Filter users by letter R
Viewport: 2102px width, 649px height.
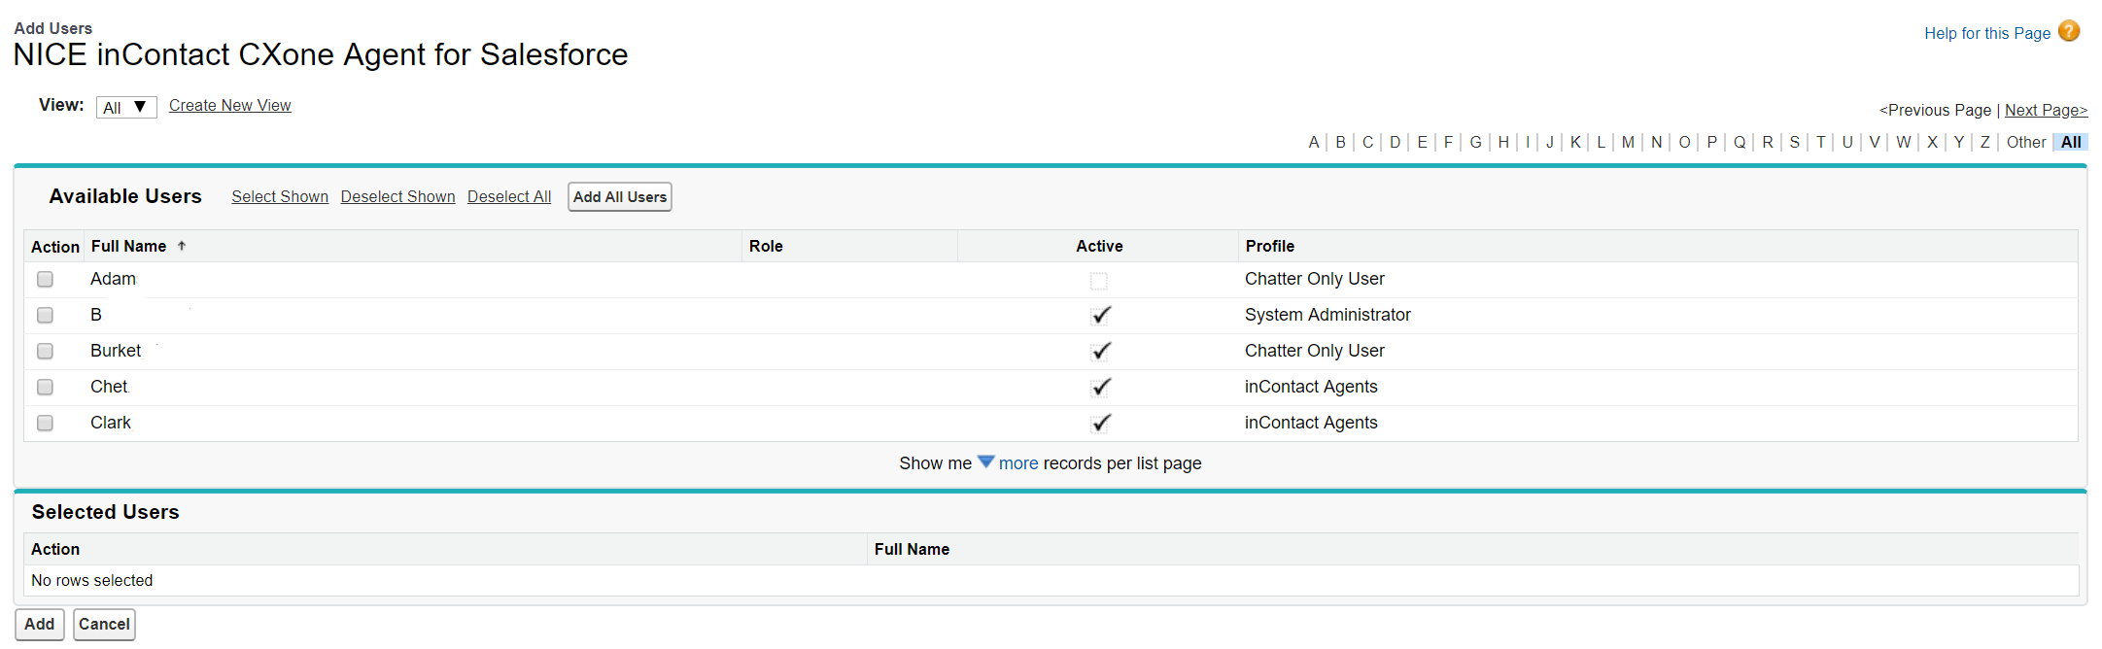(x=1768, y=142)
